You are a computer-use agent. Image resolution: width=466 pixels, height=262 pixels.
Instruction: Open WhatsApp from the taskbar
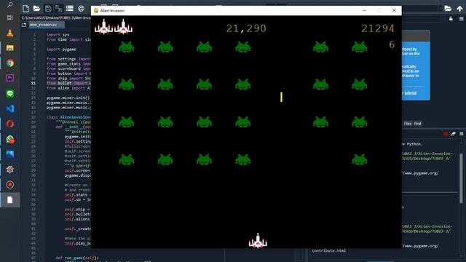point(9,139)
